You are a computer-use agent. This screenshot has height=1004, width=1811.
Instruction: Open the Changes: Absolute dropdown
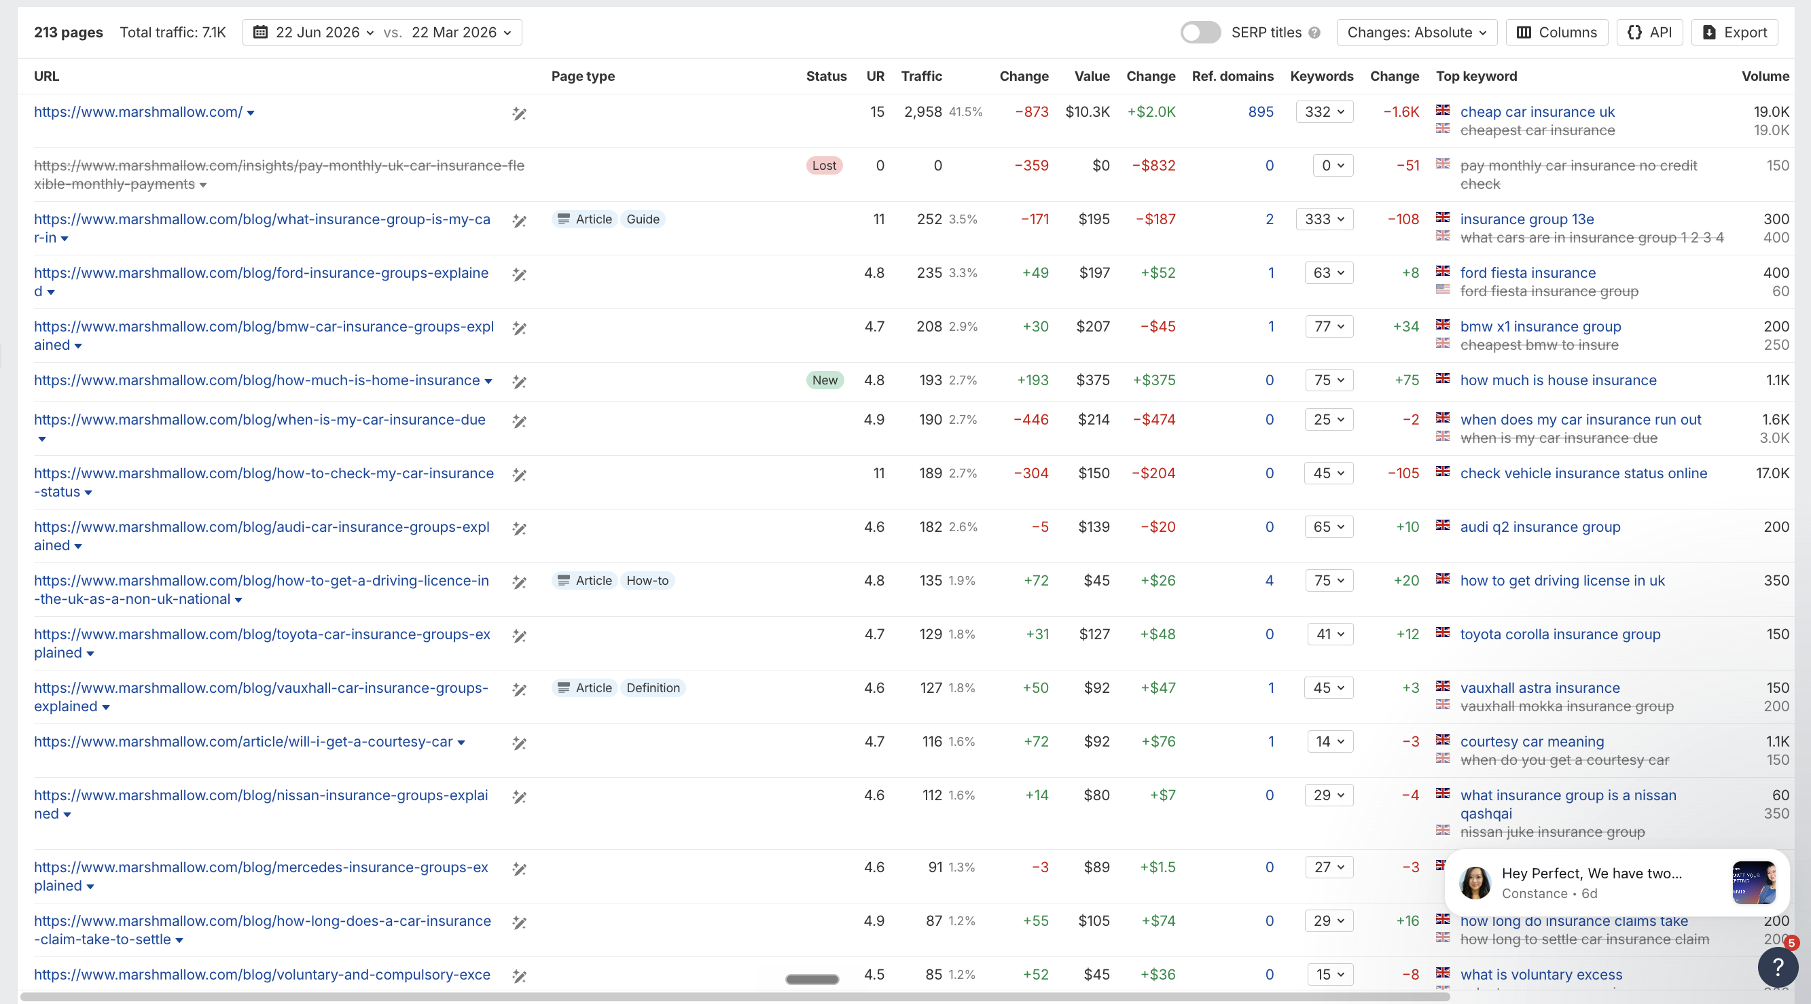pos(1416,33)
